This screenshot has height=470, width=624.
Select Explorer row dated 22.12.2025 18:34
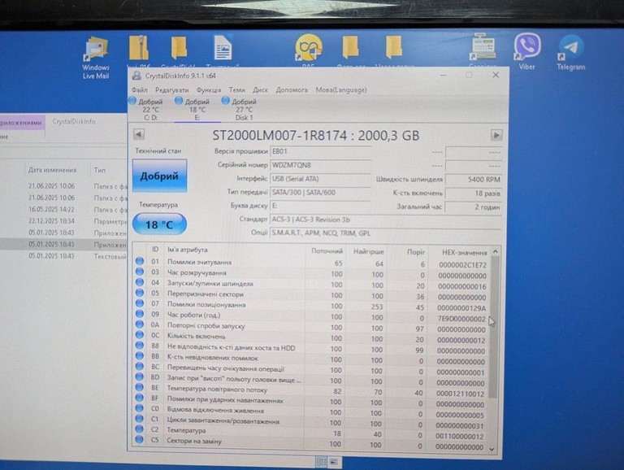click(63, 220)
